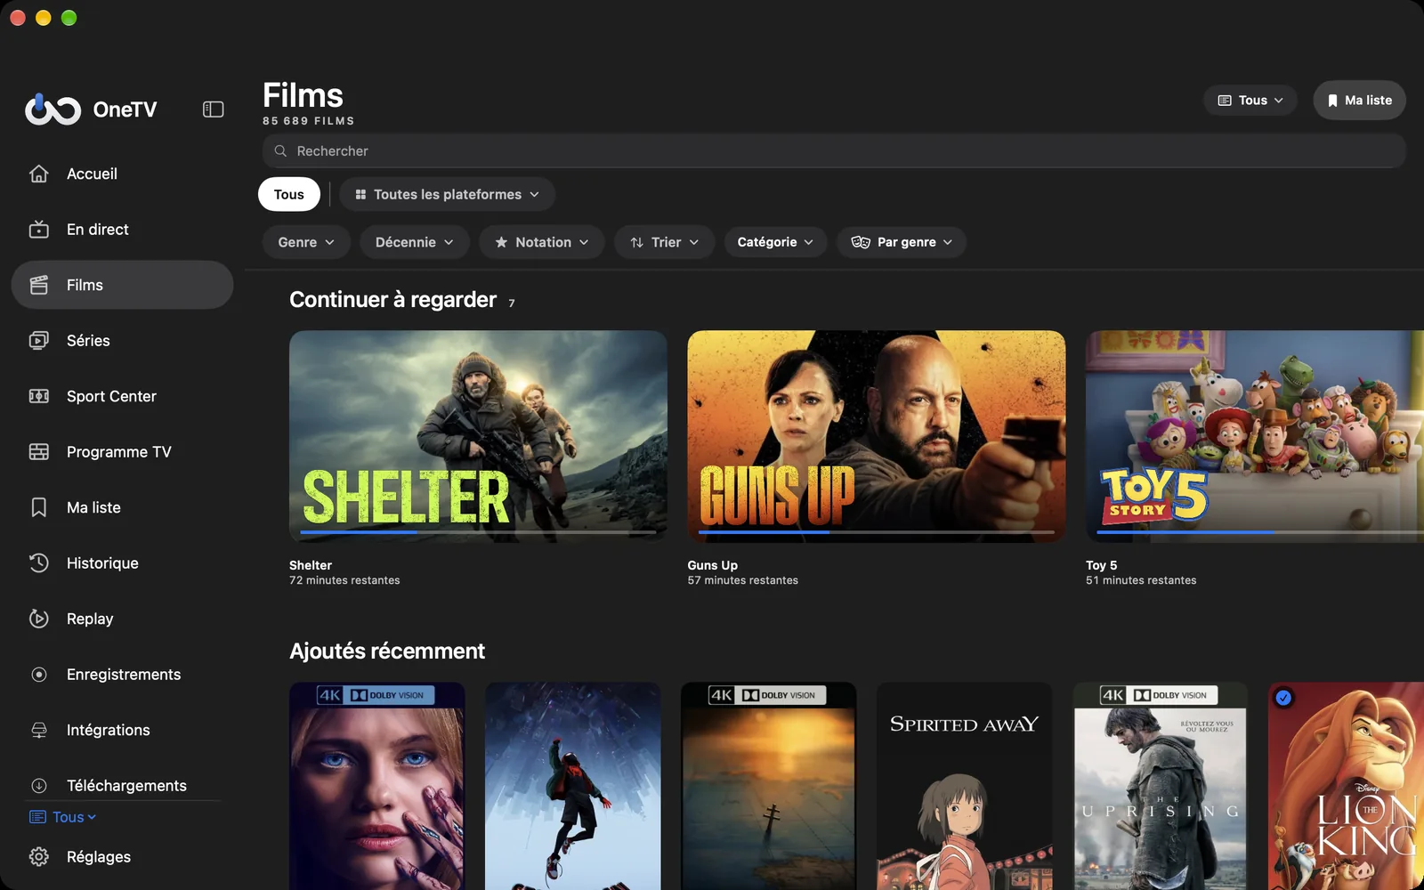Click the Films clapperboard icon
Viewport: 1424px width, 890px height.
click(x=39, y=285)
